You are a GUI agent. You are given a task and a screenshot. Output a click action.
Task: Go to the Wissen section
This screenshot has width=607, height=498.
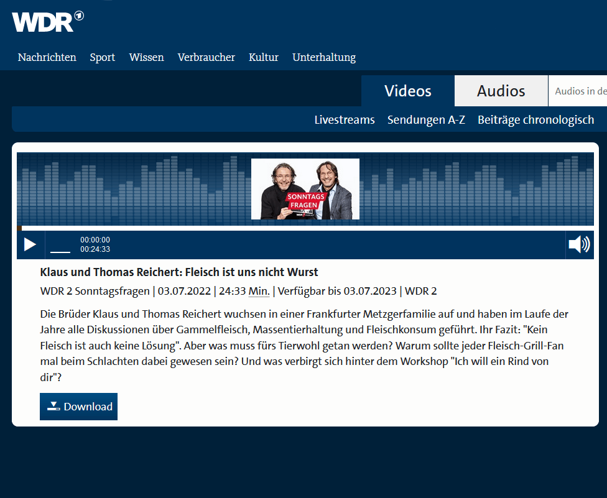(x=146, y=57)
